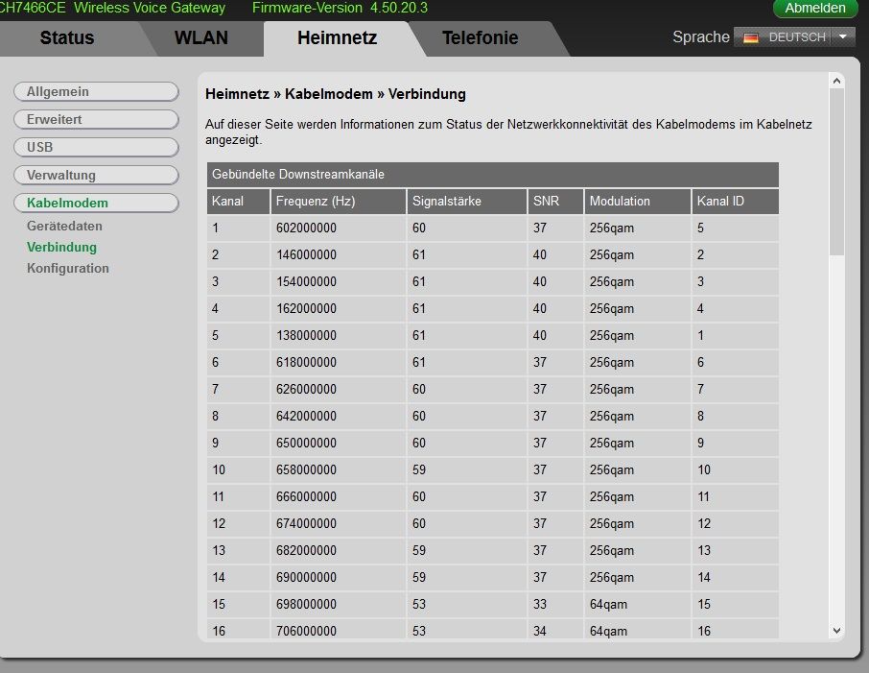Open the Erweitert sidebar section
The height and width of the screenshot is (673, 869).
click(96, 119)
